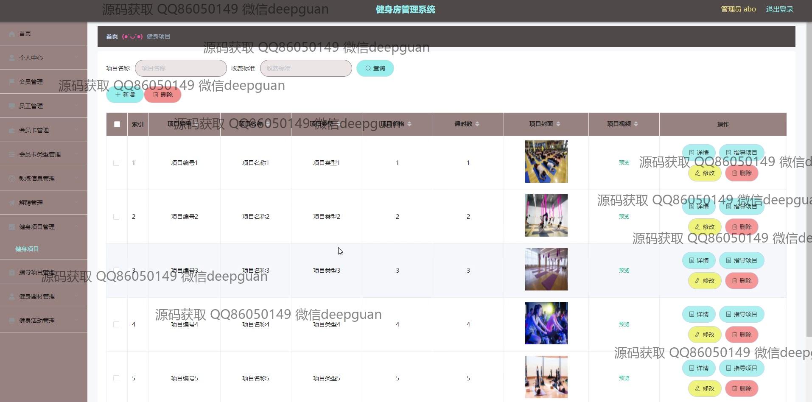Click the card icon beside 会员卡管理
The image size is (812, 402).
tap(12, 130)
